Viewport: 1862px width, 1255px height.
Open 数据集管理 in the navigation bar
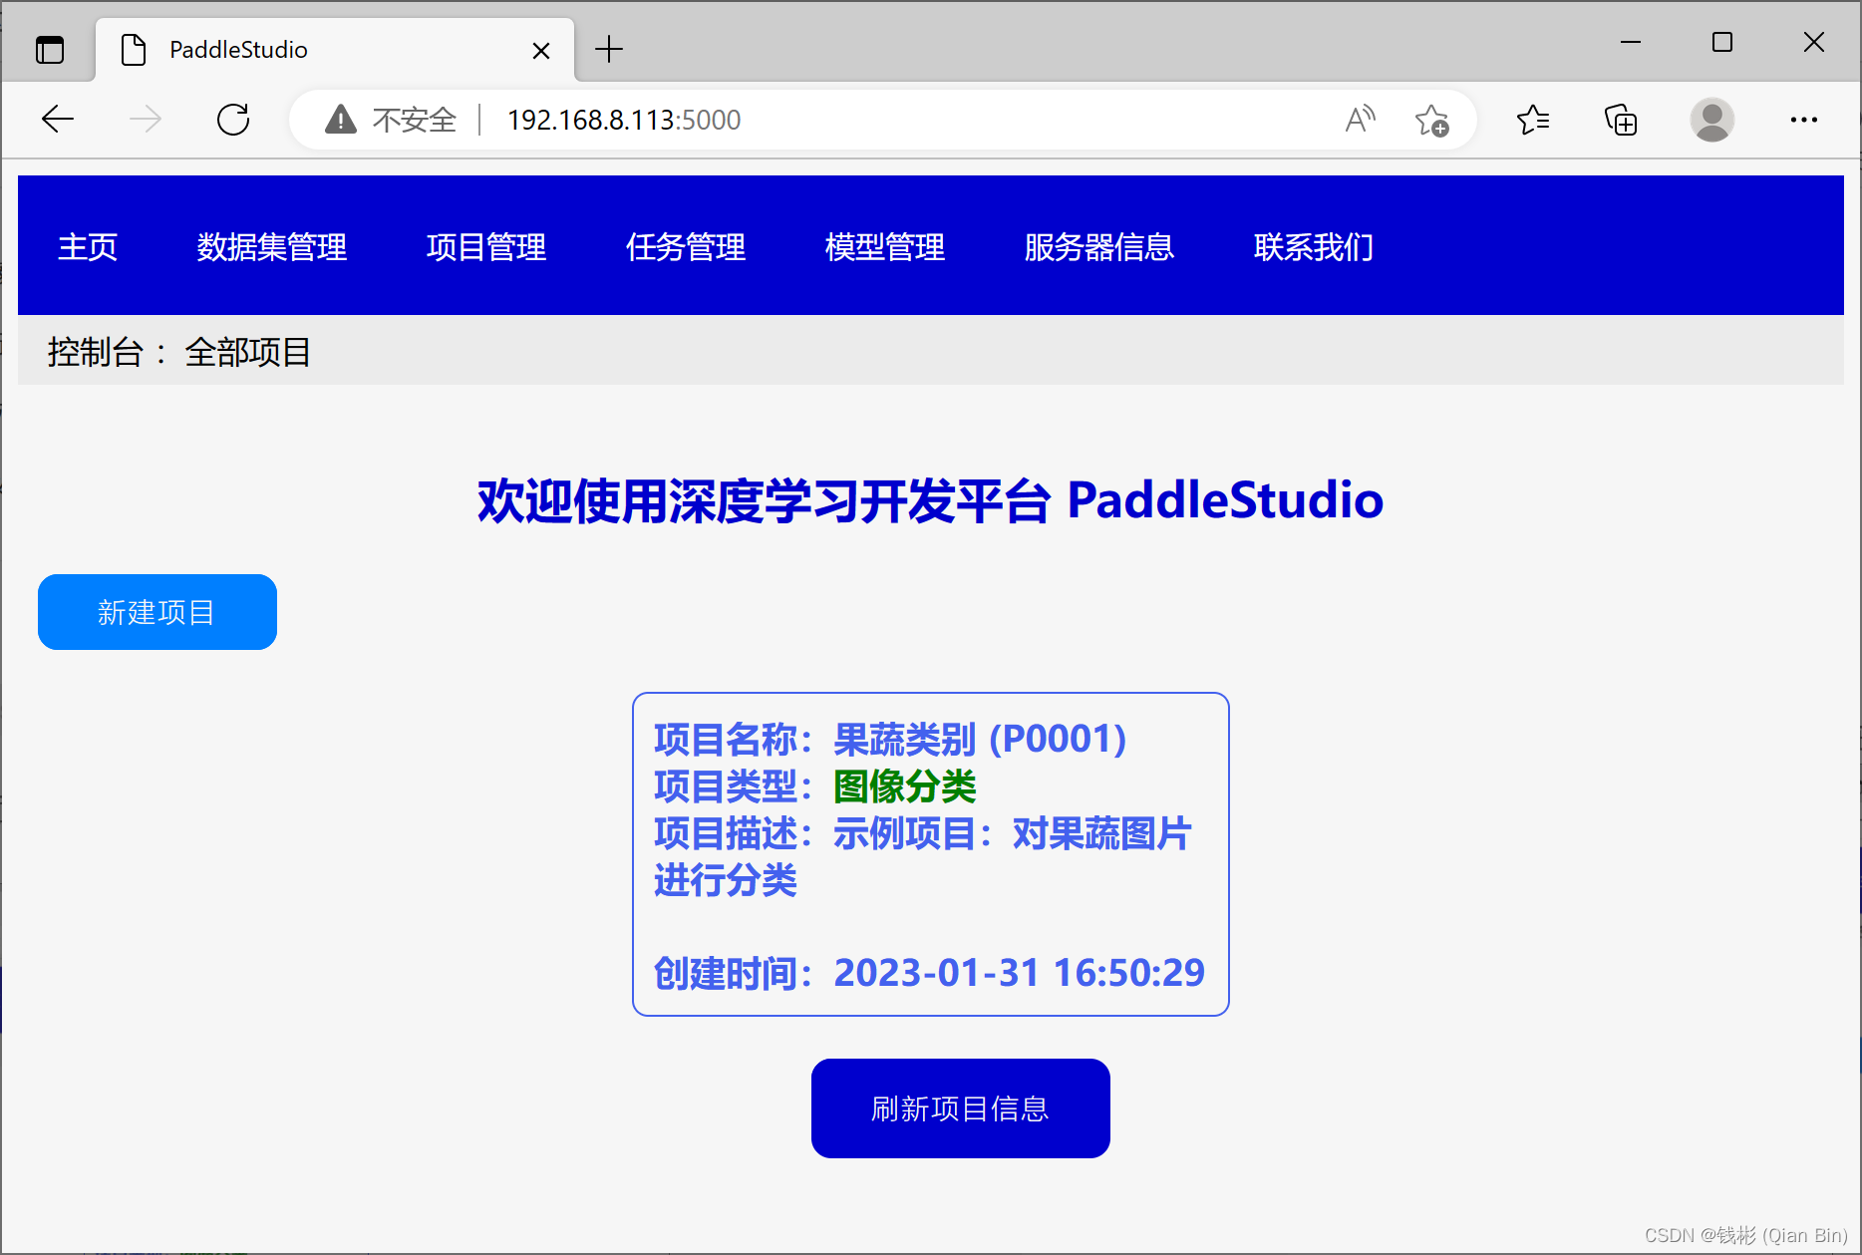272,246
